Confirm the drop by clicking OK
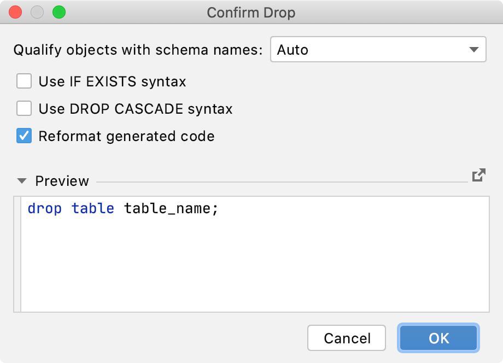 coord(437,338)
